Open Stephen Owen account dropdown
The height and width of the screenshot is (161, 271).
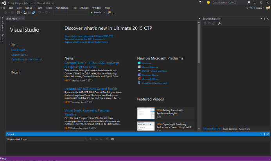(x=264, y=8)
